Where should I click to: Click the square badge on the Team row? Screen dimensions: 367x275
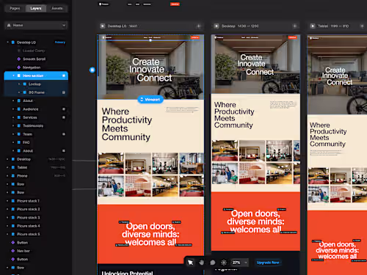pos(64,134)
